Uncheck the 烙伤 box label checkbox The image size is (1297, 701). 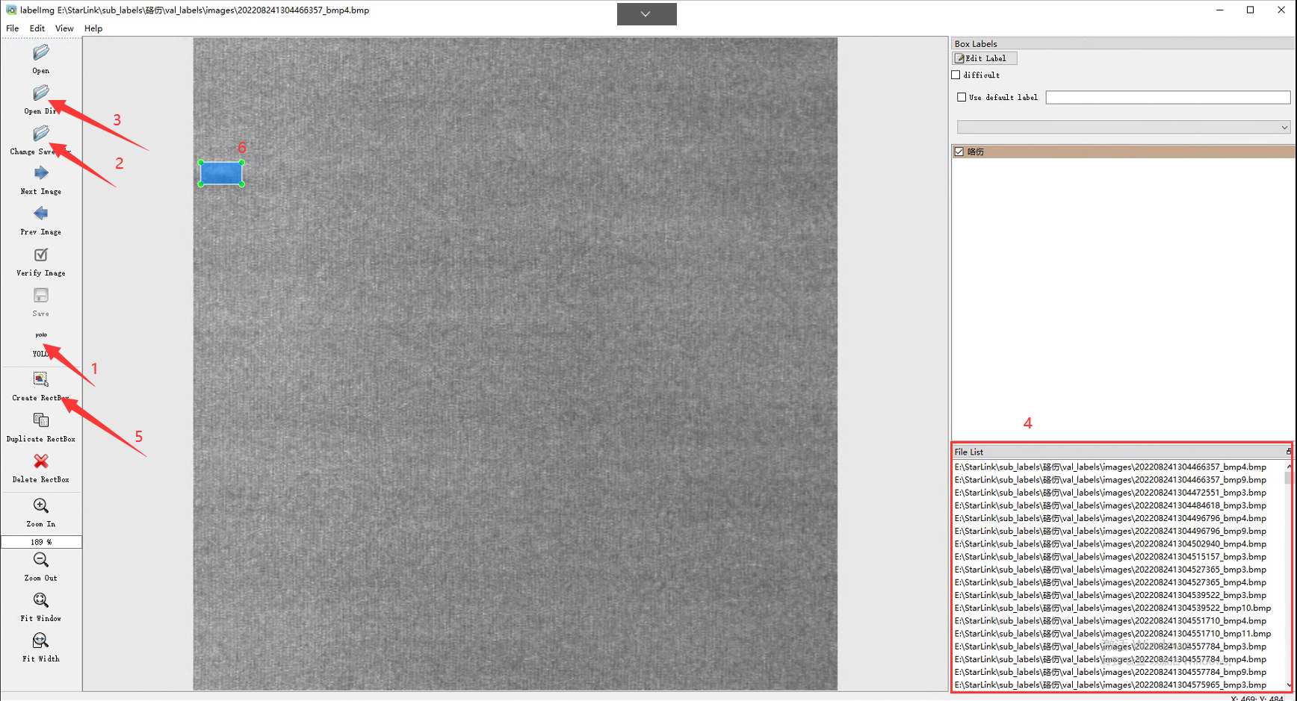point(959,152)
